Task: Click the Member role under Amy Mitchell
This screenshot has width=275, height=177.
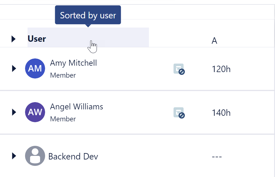Action: 63,75
